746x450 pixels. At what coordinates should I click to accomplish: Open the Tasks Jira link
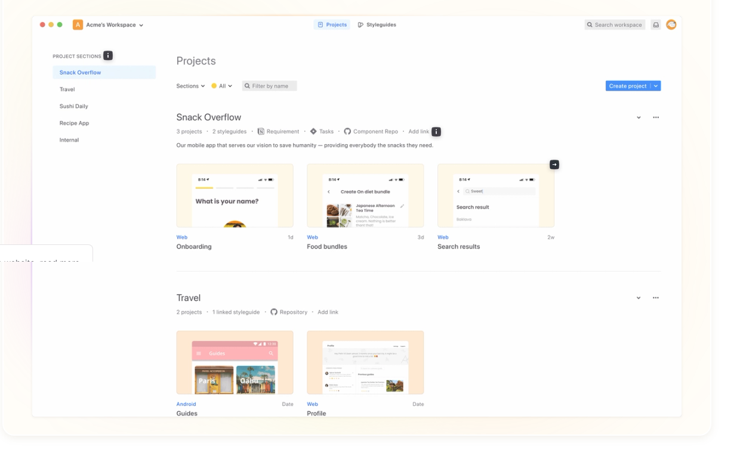point(322,132)
